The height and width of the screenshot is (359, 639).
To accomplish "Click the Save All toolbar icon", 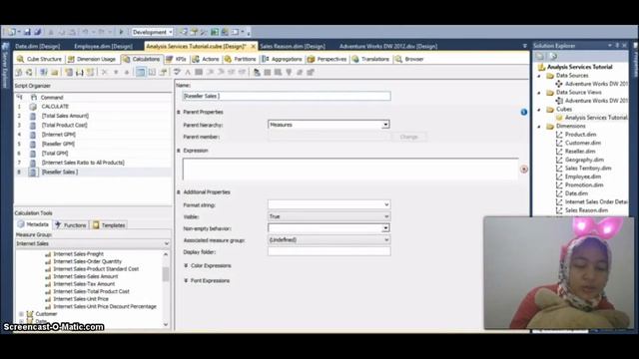I will coord(38,32).
